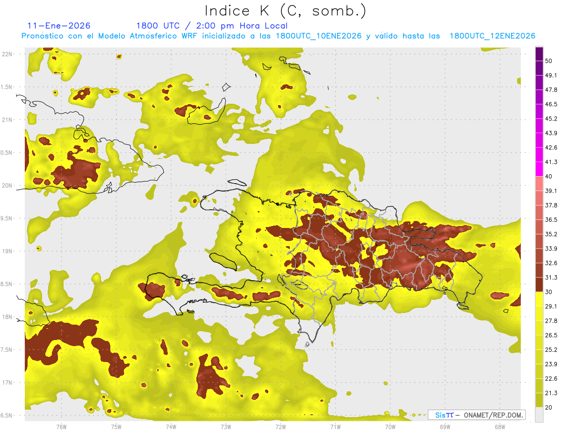Click the bright yellow legend swatch between 29.1 and 30

coord(539,299)
